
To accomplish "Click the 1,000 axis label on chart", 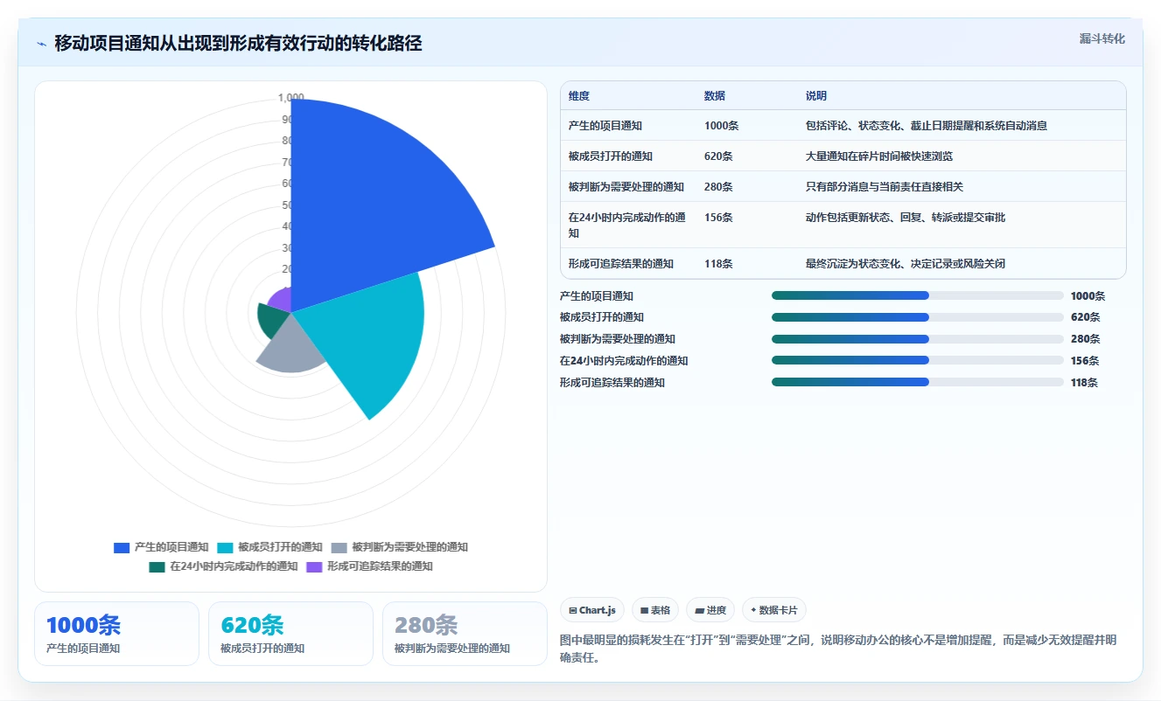I will tap(290, 98).
